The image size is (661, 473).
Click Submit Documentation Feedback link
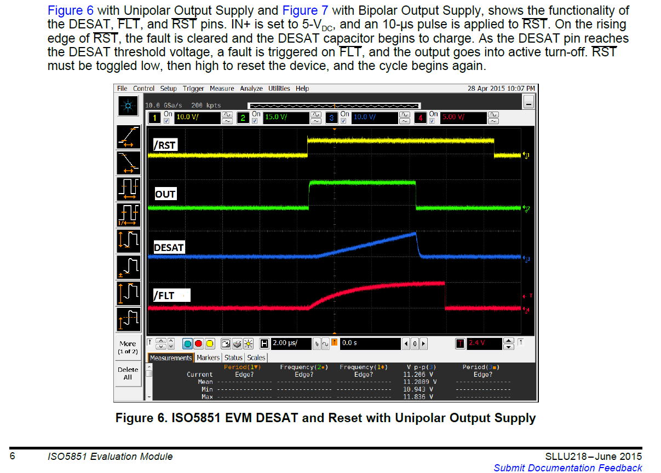(x=568, y=468)
